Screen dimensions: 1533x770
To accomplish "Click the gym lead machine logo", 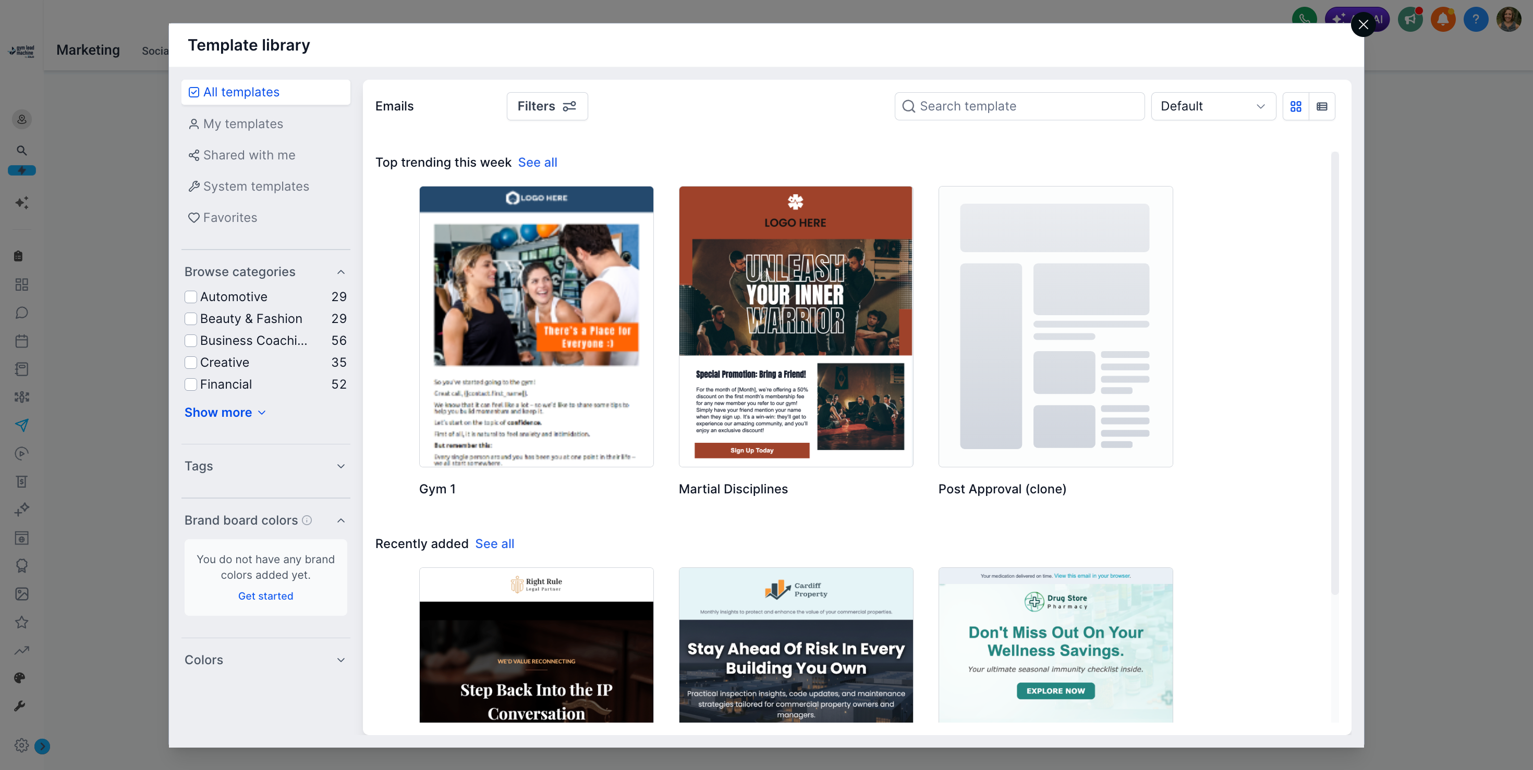I will 22,51.
